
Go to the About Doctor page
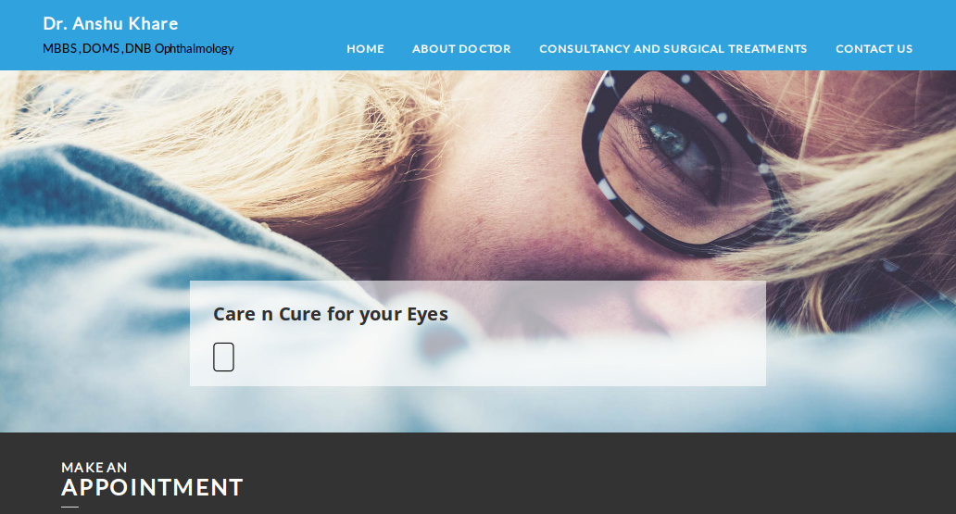point(461,49)
